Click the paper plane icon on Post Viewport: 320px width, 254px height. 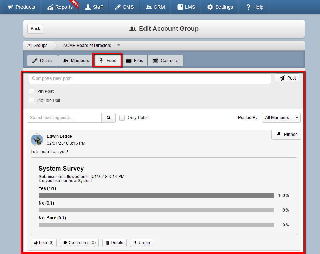coord(282,78)
